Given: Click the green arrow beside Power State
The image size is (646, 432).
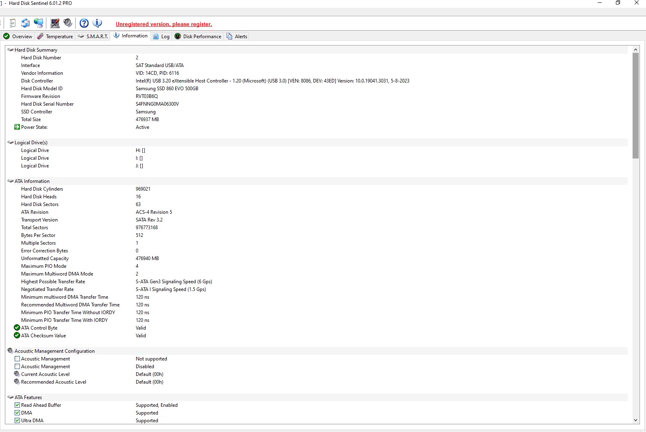Looking at the screenshot, I should (17, 127).
